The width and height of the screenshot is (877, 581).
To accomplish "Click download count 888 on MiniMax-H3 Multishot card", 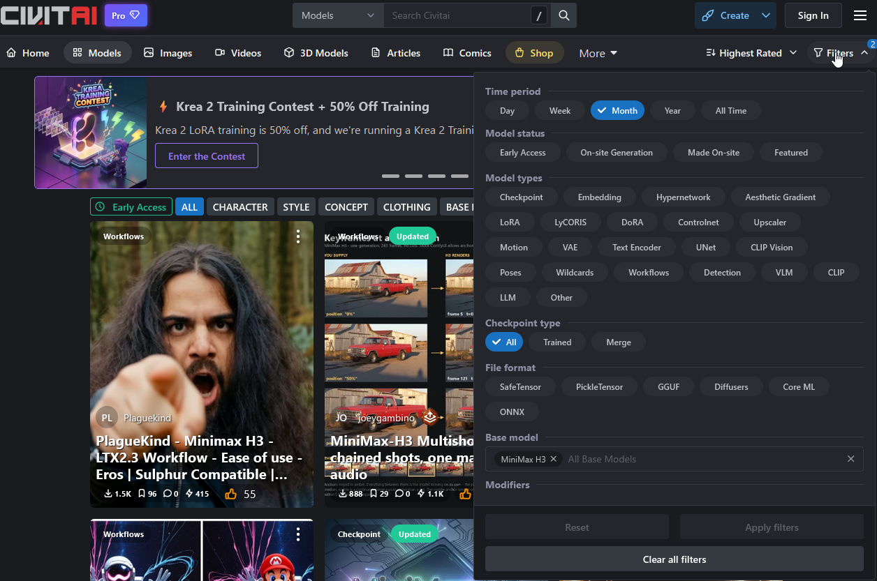I will pos(351,494).
